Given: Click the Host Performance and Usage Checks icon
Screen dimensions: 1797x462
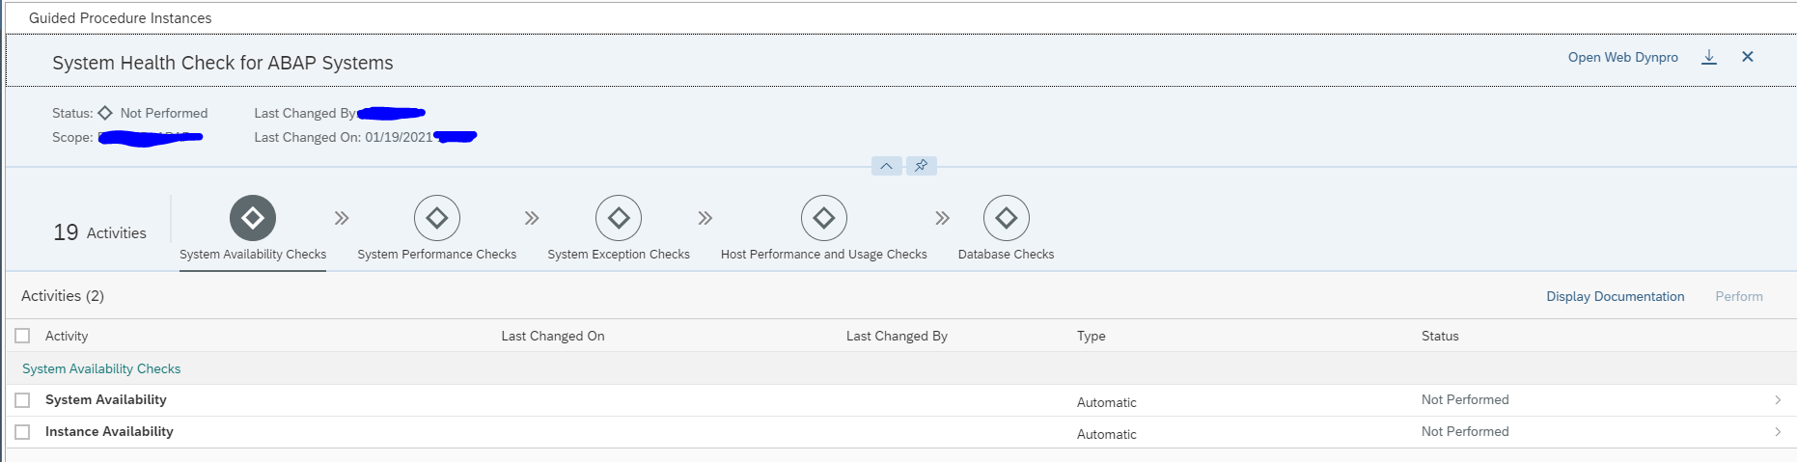Looking at the screenshot, I should coord(824,218).
